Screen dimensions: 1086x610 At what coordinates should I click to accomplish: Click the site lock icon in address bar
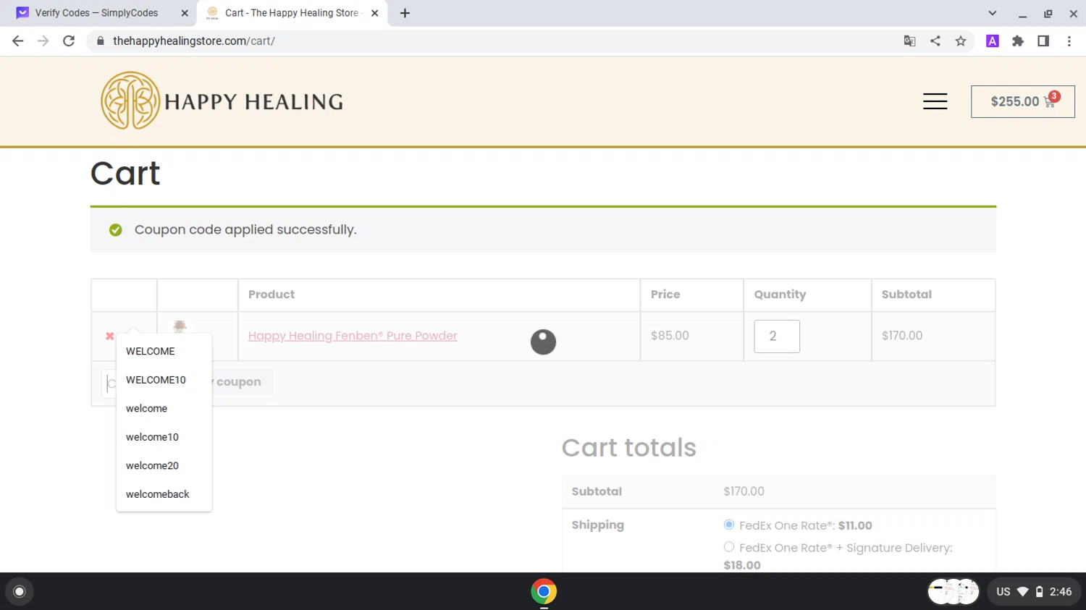(x=100, y=41)
